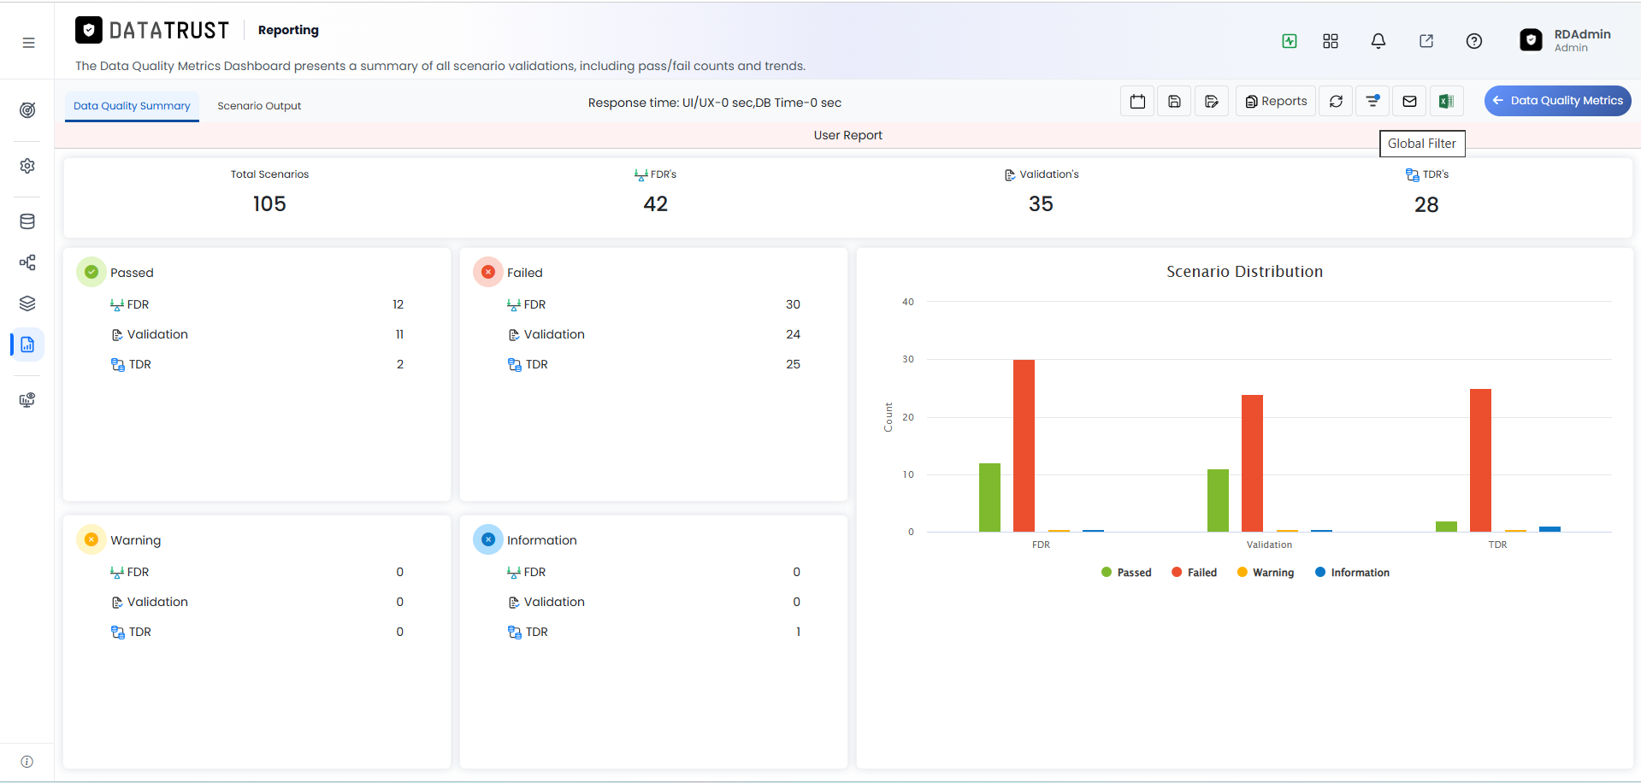The height and width of the screenshot is (783, 1641).
Task: Switch to Scenario Output tab
Action: tap(259, 106)
